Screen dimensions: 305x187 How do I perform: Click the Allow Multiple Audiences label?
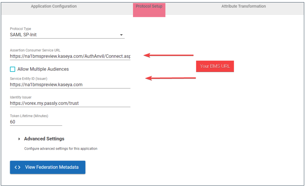(43, 69)
